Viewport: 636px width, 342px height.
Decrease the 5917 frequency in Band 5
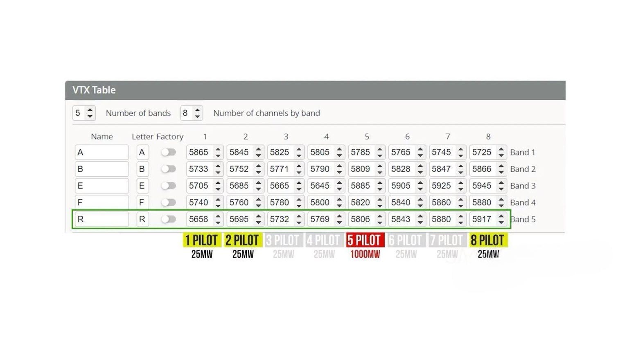501,223
